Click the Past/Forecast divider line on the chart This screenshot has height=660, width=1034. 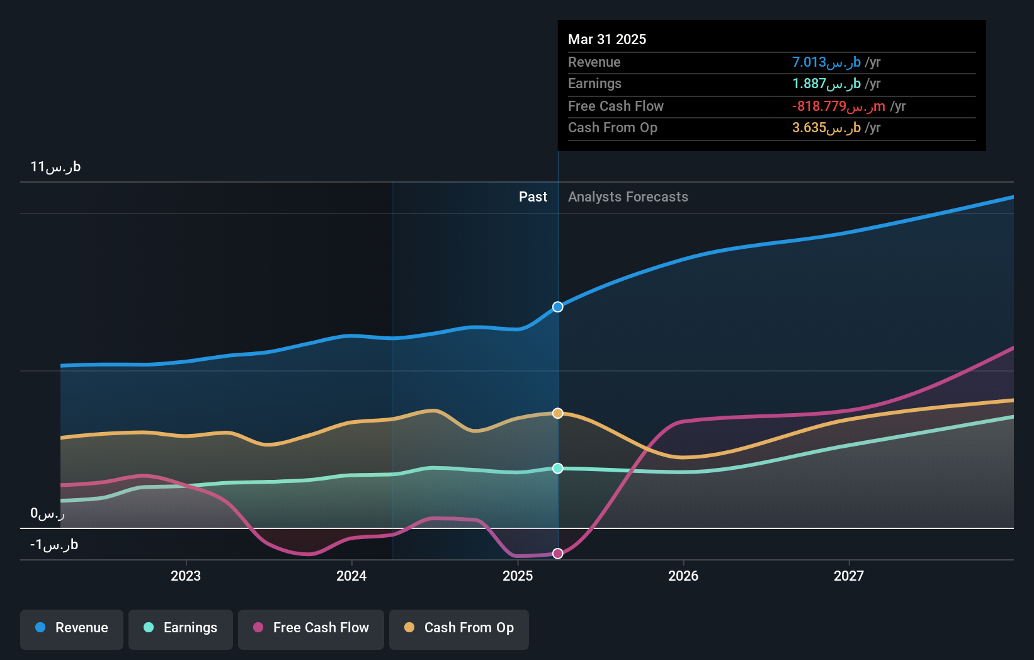click(x=557, y=378)
